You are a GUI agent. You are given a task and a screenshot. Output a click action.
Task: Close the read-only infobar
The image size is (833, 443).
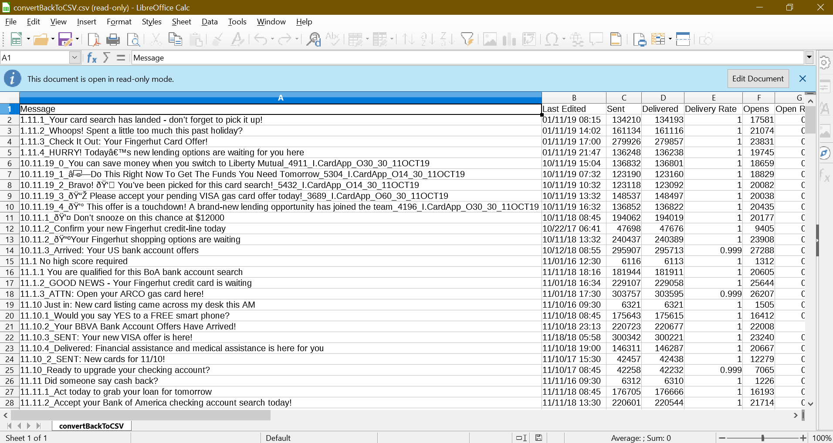pyautogui.click(x=803, y=79)
